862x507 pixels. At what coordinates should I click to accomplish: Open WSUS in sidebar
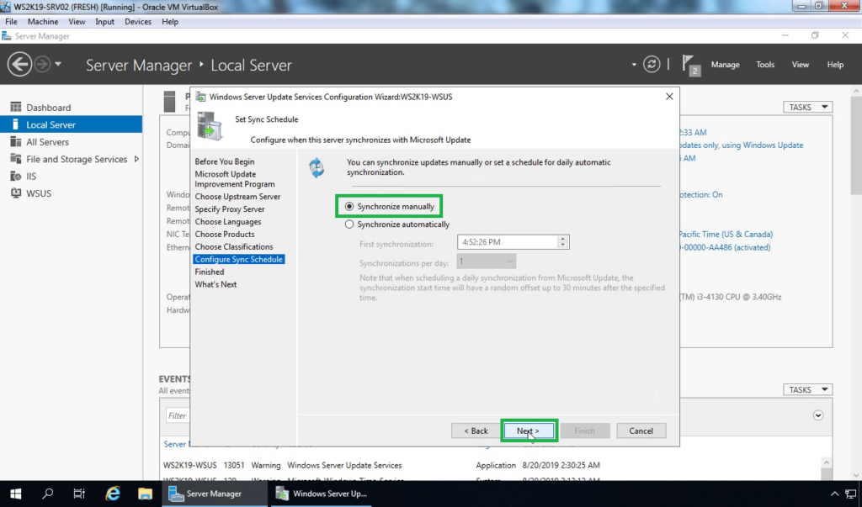pyautogui.click(x=39, y=193)
